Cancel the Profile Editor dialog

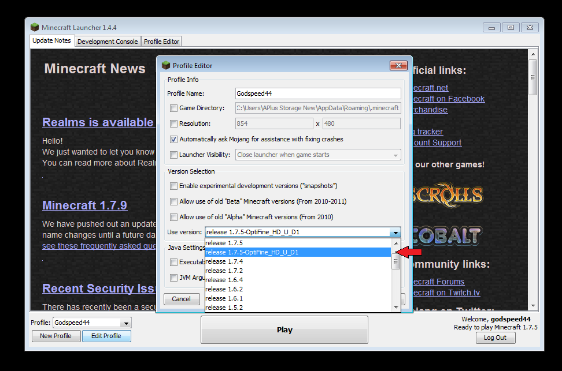click(182, 299)
